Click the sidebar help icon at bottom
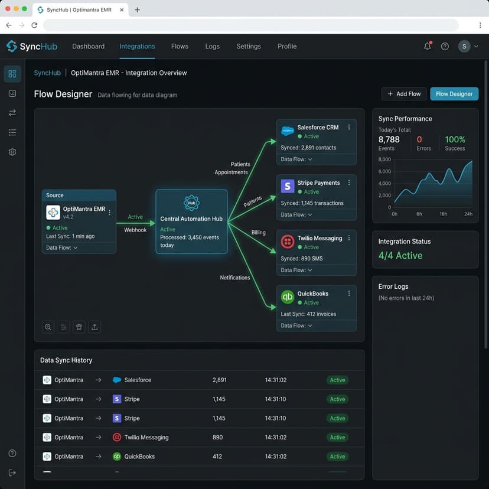 [x=12, y=453]
